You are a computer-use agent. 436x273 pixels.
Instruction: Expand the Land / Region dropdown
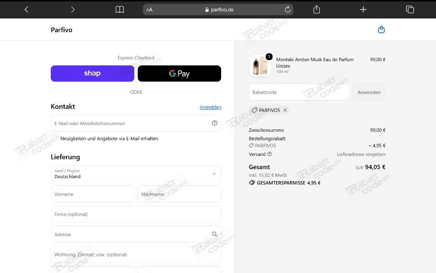(136, 173)
